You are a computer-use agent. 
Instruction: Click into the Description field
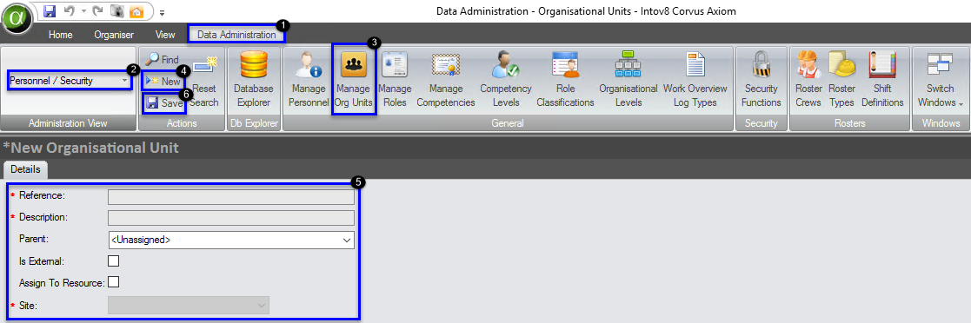(x=231, y=218)
